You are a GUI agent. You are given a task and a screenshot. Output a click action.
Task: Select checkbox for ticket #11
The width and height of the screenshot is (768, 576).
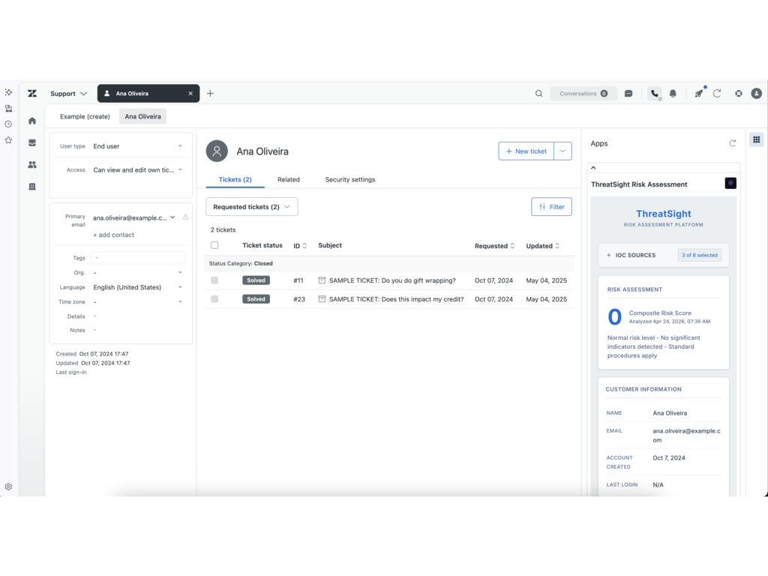point(214,280)
